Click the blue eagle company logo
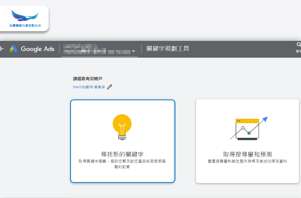The width and height of the screenshot is (301, 198). click(25, 17)
